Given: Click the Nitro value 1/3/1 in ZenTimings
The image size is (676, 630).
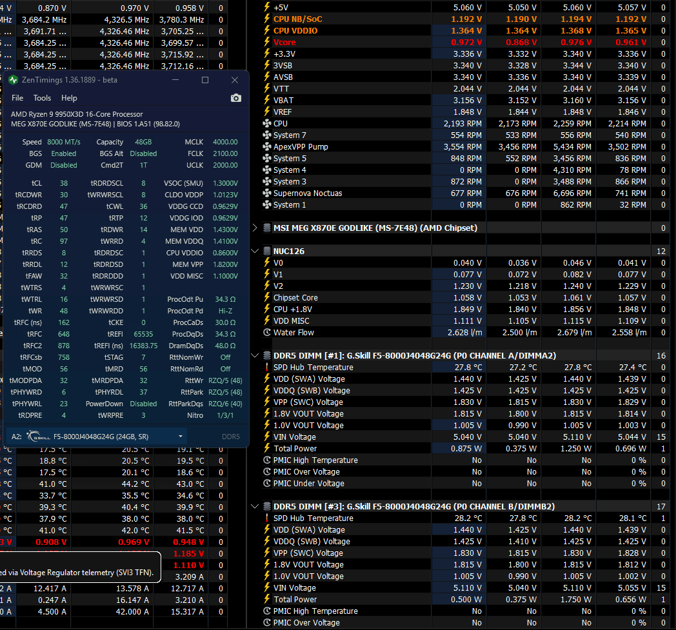Looking at the screenshot, I should pos(225,415).
